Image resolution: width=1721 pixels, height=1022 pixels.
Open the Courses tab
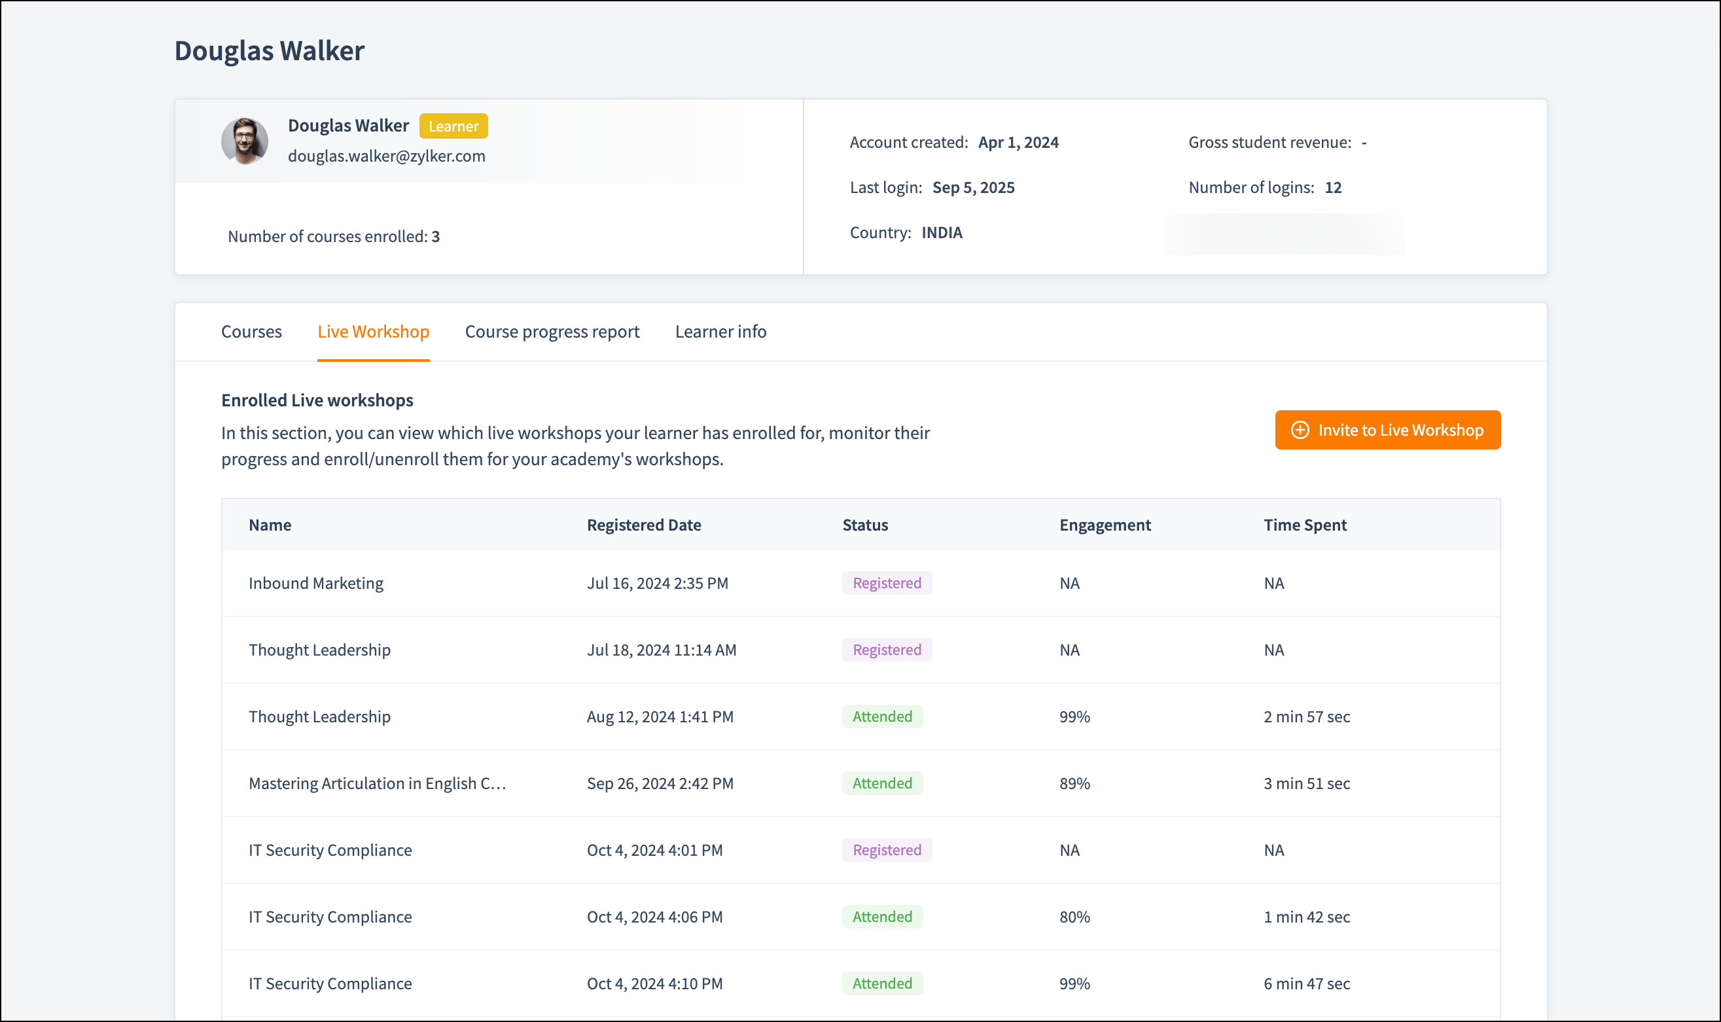[251, 331]
